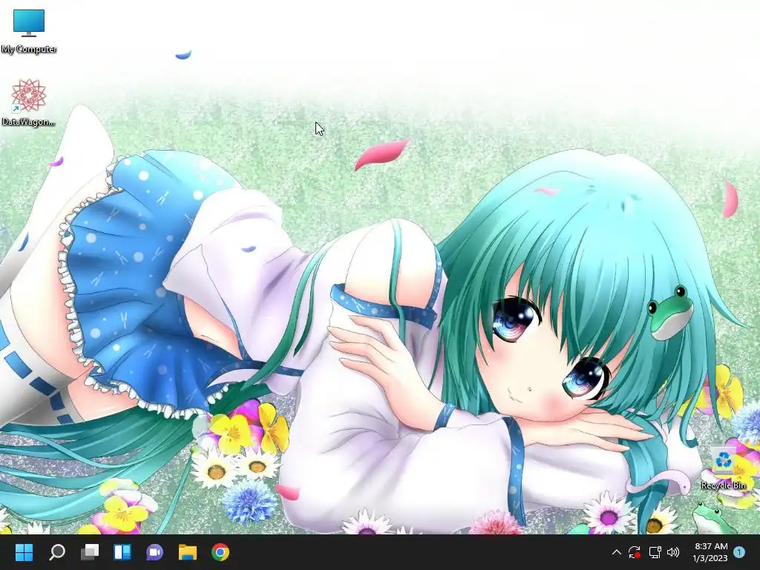Image resolution: width=760 pixels, height=570 pixels.
Task: Select the My Computer desktop icon
Action: (x=29, y=31)
